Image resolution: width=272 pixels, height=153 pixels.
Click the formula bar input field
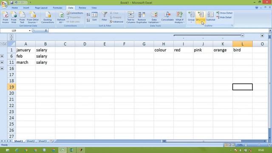point(159,31)
